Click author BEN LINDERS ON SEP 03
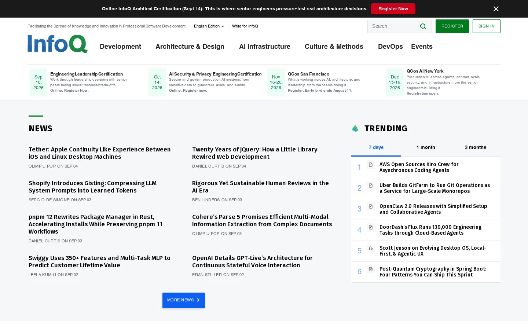 pyautogui.click(x=217, y=200)
